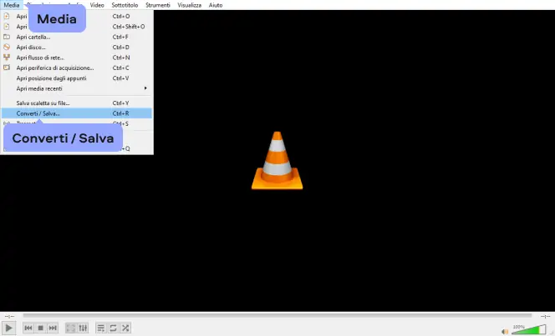Viewport: 555px width, 336px height.
Task: Mute audio via the speaker icon
Action: (505, 331)
